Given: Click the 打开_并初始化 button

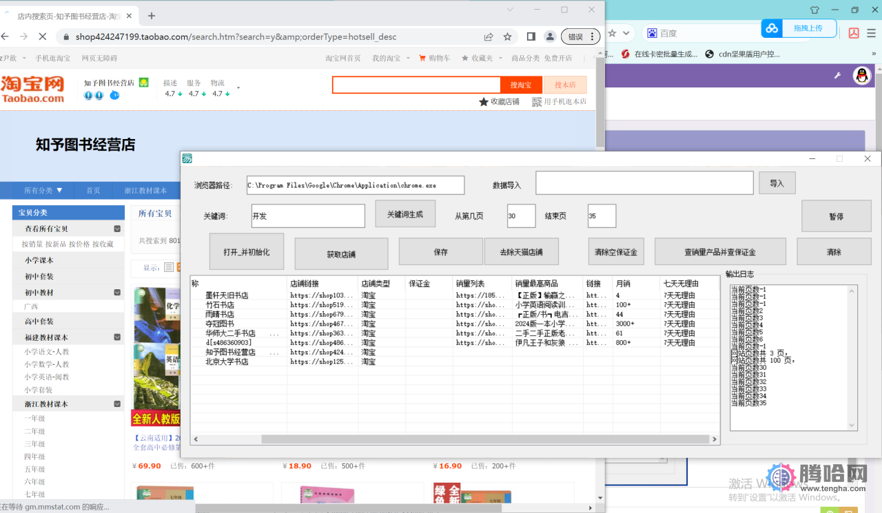Looking at the screenshot, I should tap(246, 252).
